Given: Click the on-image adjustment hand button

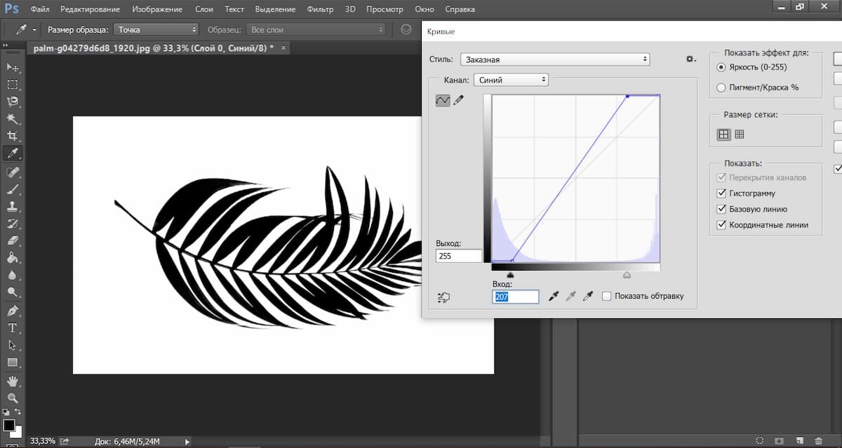Looking at the screenshot, I should [x=443, y=297].
